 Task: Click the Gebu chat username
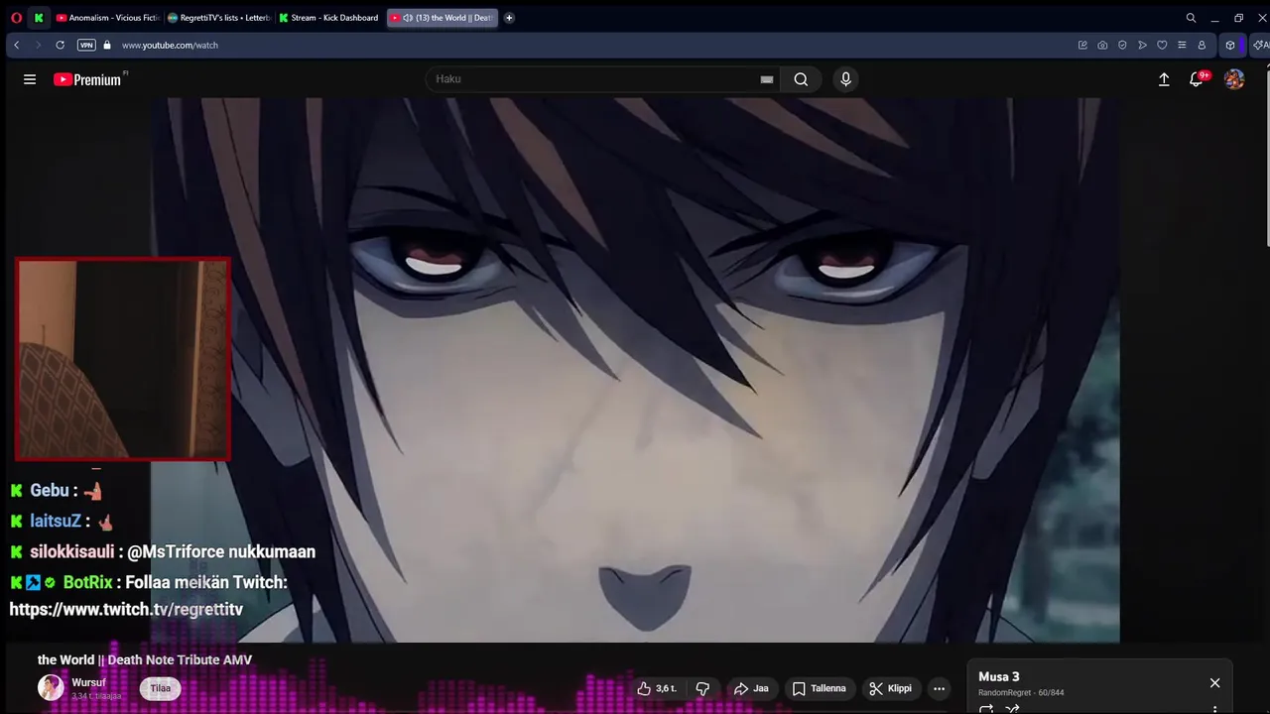pos(50,490)
